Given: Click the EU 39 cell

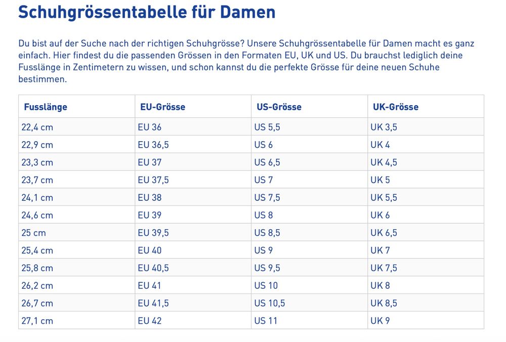Looking at the screenshot, I should pos(193,215).
